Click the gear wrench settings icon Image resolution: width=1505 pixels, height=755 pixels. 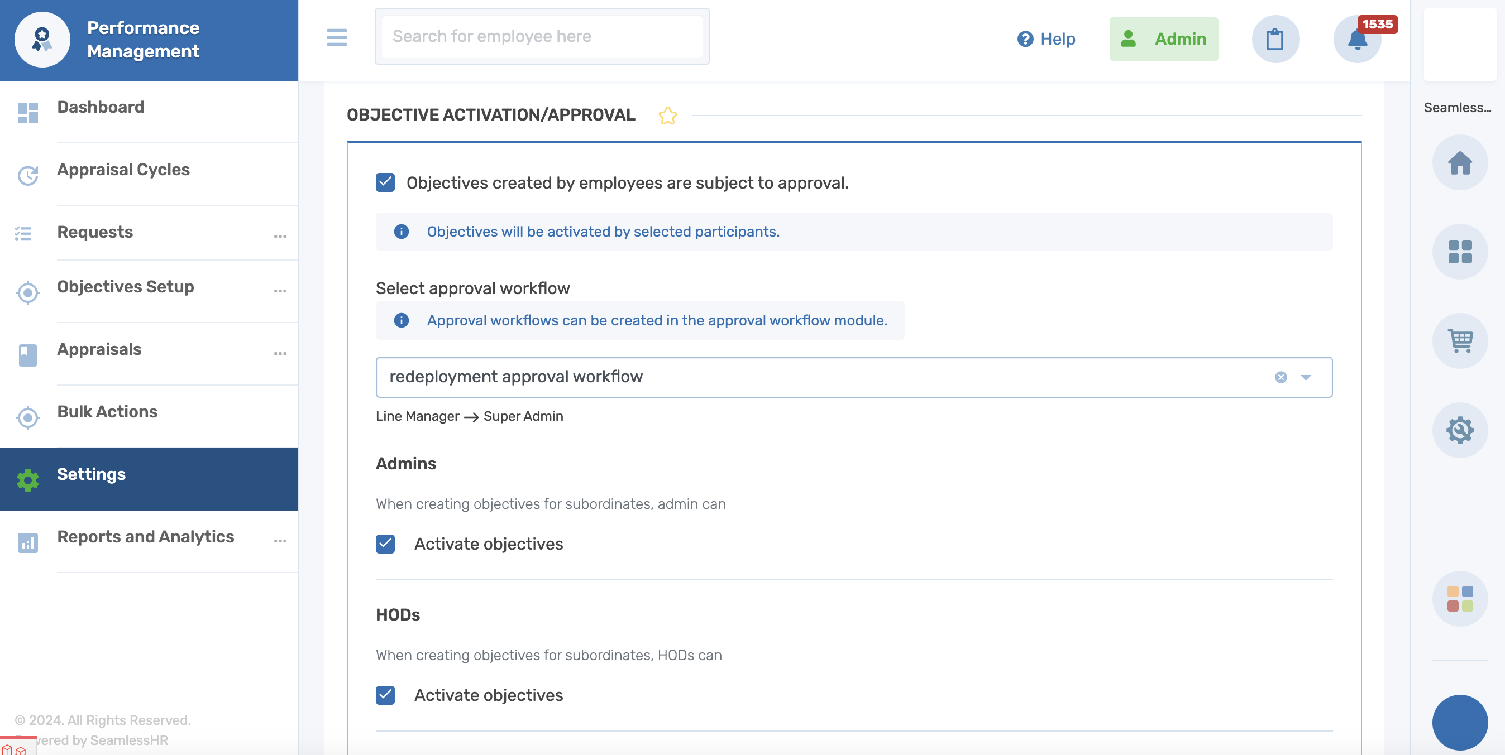pos(1459,430)
